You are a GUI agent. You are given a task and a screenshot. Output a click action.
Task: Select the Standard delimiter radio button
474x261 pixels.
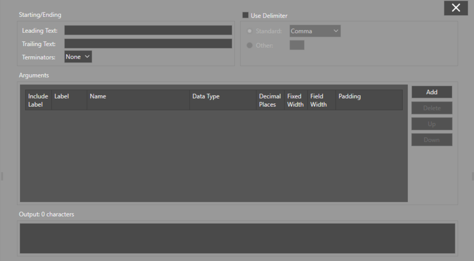point(249,31)
